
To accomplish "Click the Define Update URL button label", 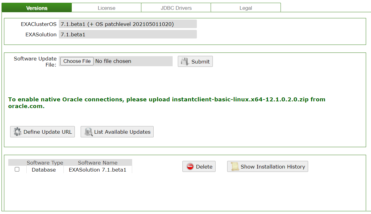I will pyautogui.click(x=48, y=132).
